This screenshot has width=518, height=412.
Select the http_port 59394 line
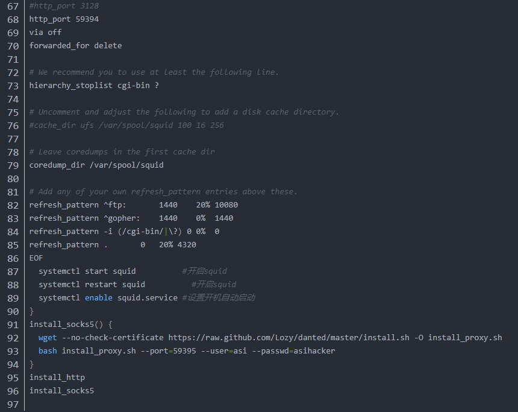pos(64,19)
